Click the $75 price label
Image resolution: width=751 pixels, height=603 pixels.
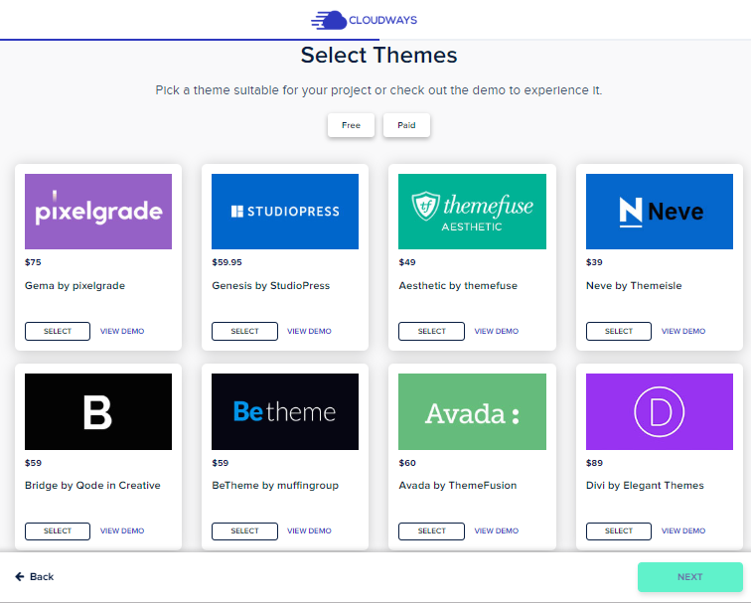click(33, 262)
